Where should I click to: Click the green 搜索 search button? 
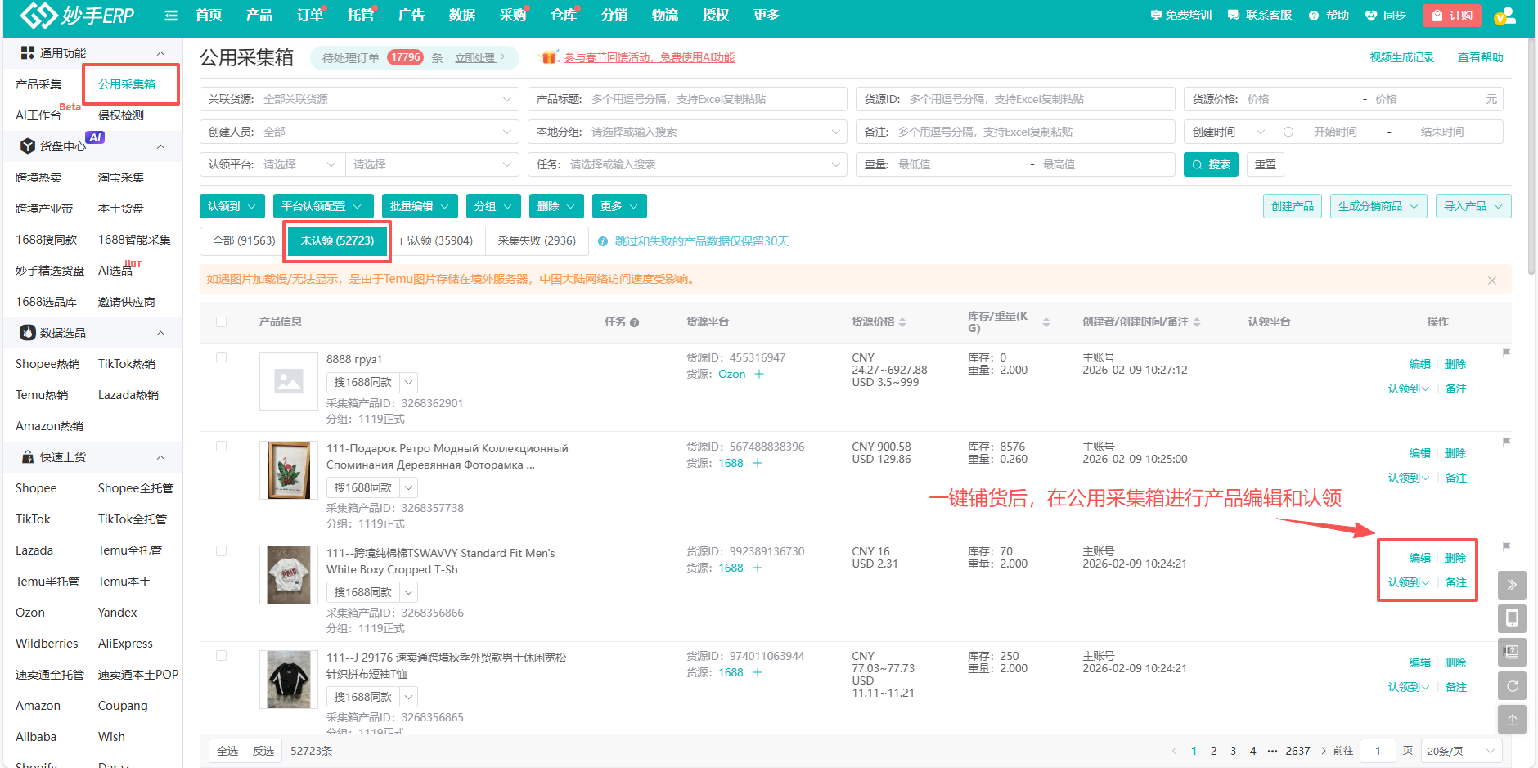(x=1211, y=164)
